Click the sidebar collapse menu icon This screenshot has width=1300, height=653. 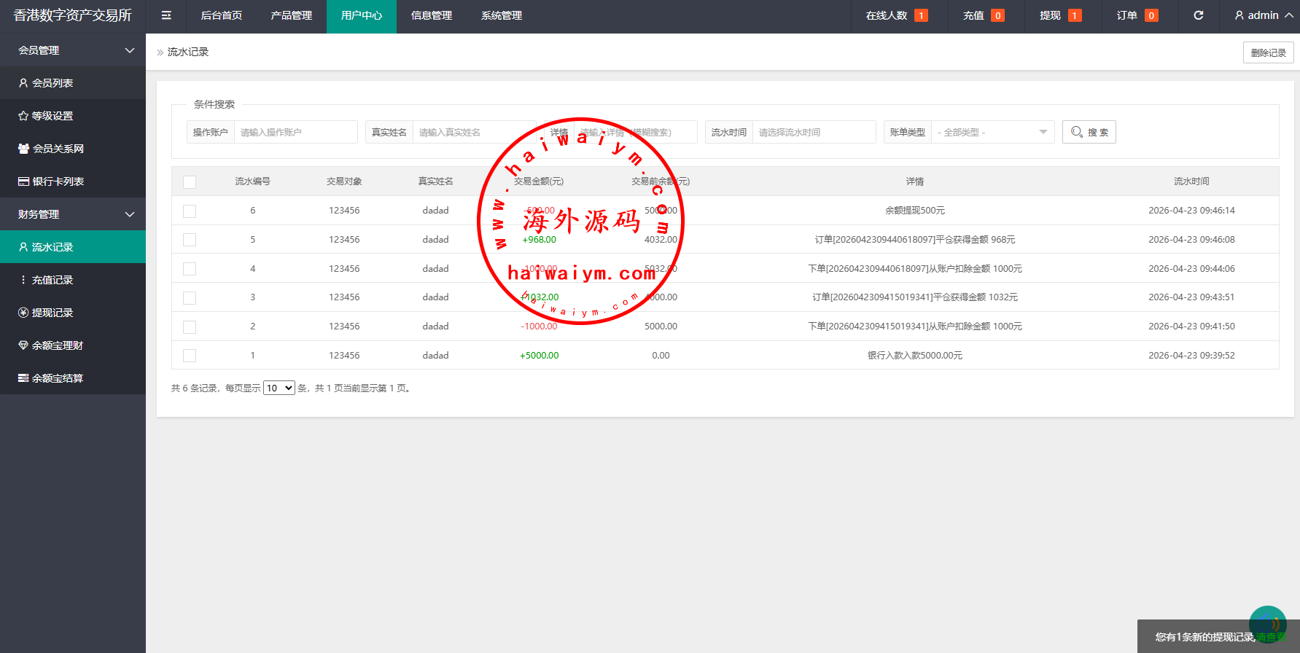pos(166,15)
